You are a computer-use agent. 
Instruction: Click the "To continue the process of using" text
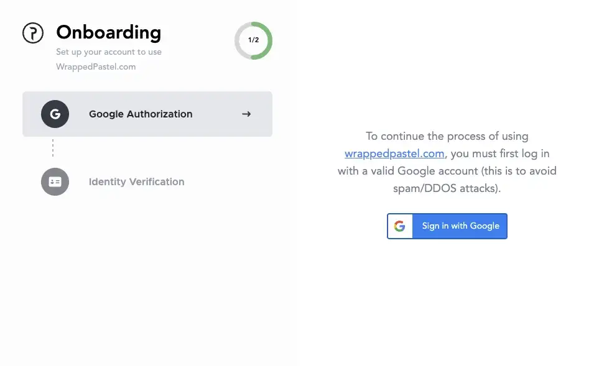(x=447, y=136)
